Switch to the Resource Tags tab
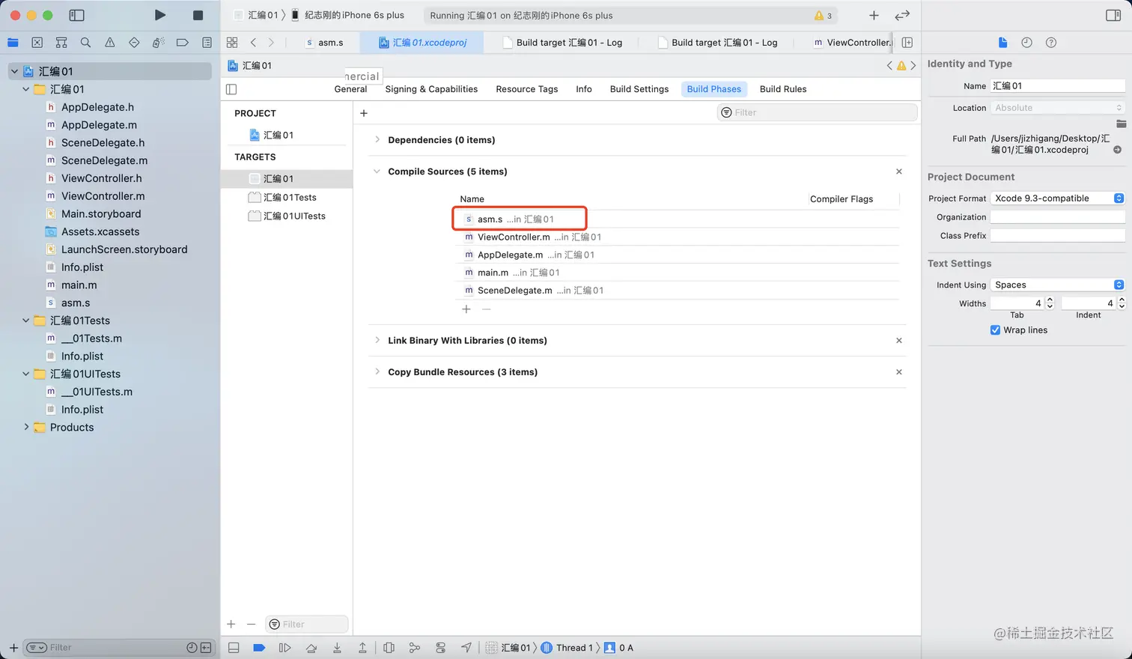Image resolution: width=1132 pixels, height=659 pixels. 527,89
